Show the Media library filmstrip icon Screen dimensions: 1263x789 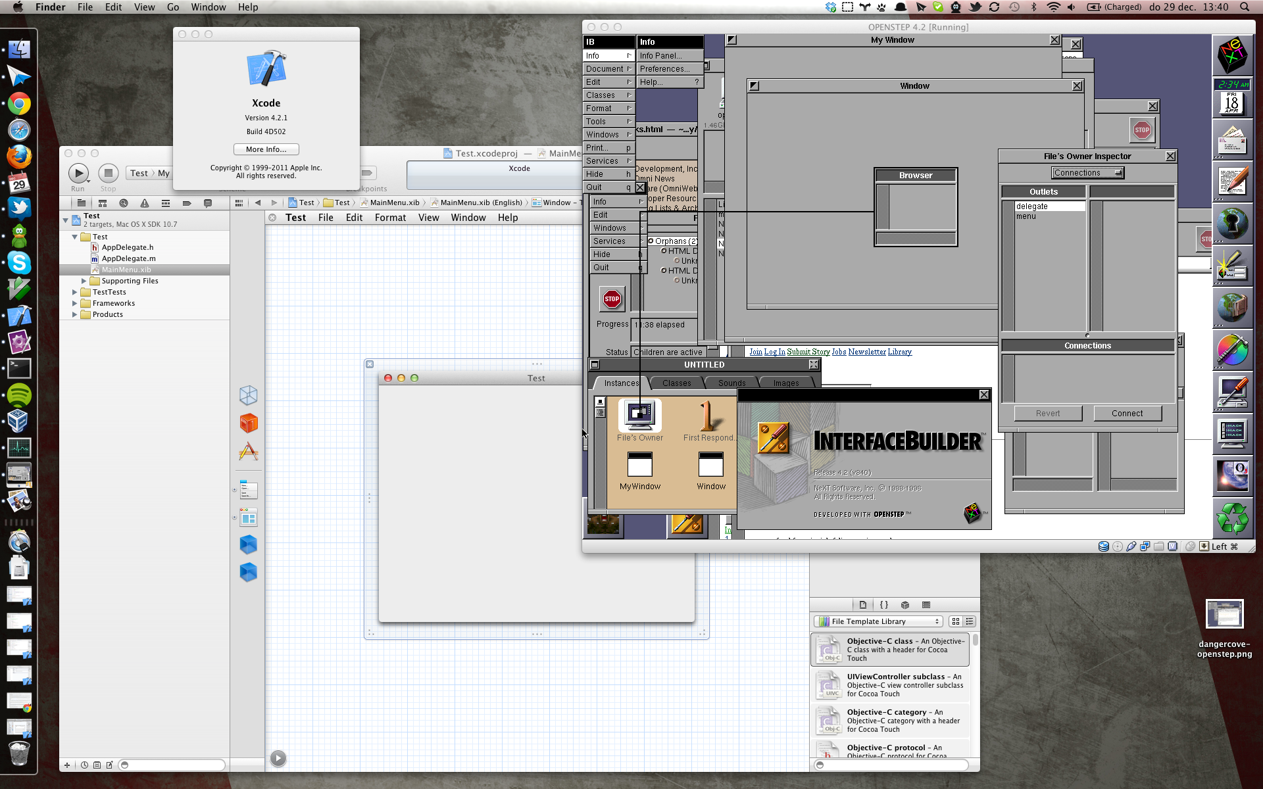tap(926, 605)
